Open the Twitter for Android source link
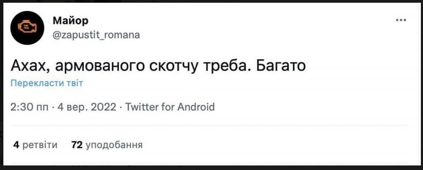This screenshot has height=170, width=423. [170, 107]
